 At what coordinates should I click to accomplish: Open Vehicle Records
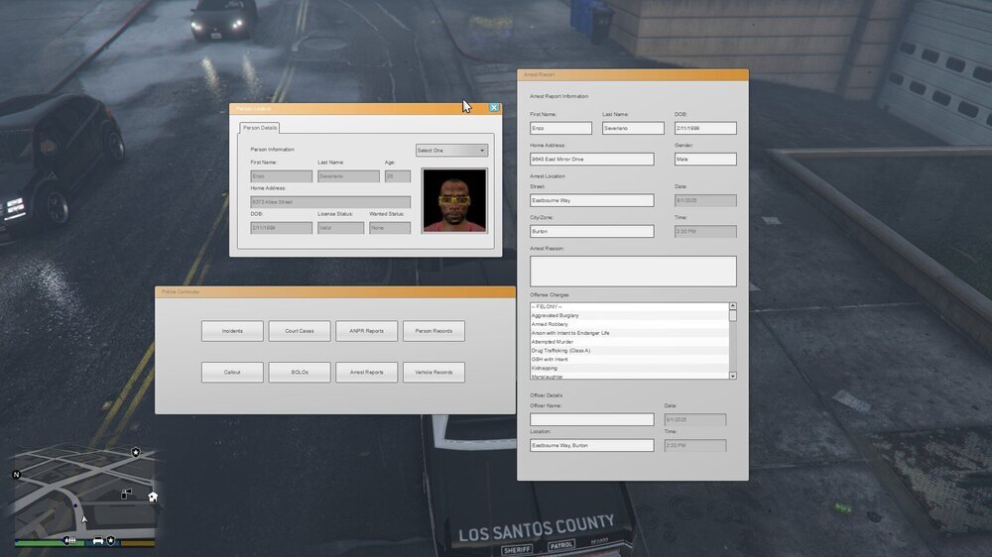pos(434,373)
